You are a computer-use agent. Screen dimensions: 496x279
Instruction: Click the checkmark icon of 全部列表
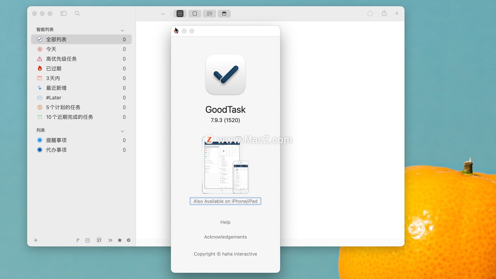(x=40, y=39)
